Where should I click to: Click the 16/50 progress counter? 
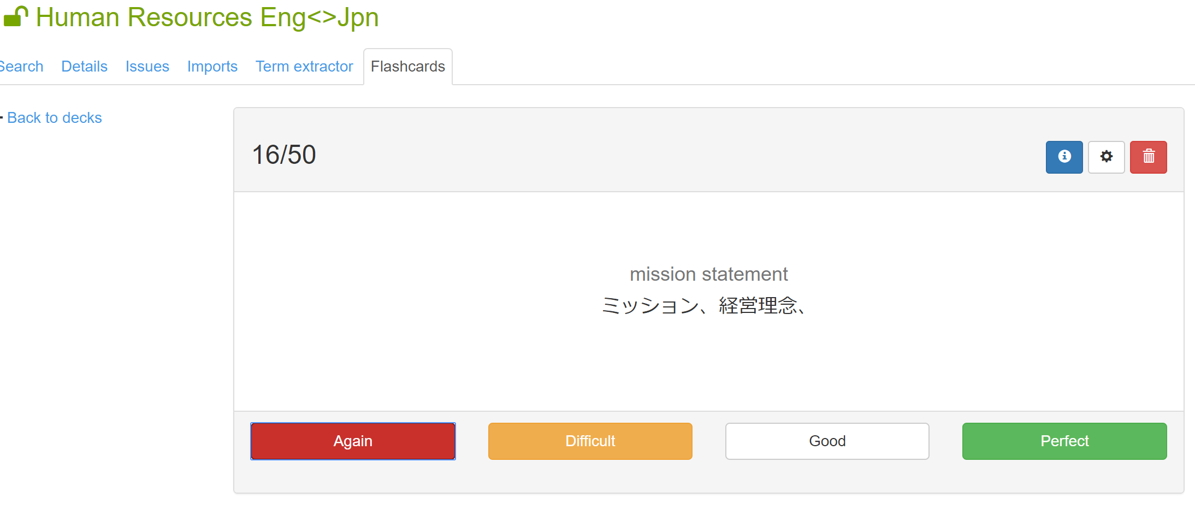pyautogui.click(x=283, y=155)
